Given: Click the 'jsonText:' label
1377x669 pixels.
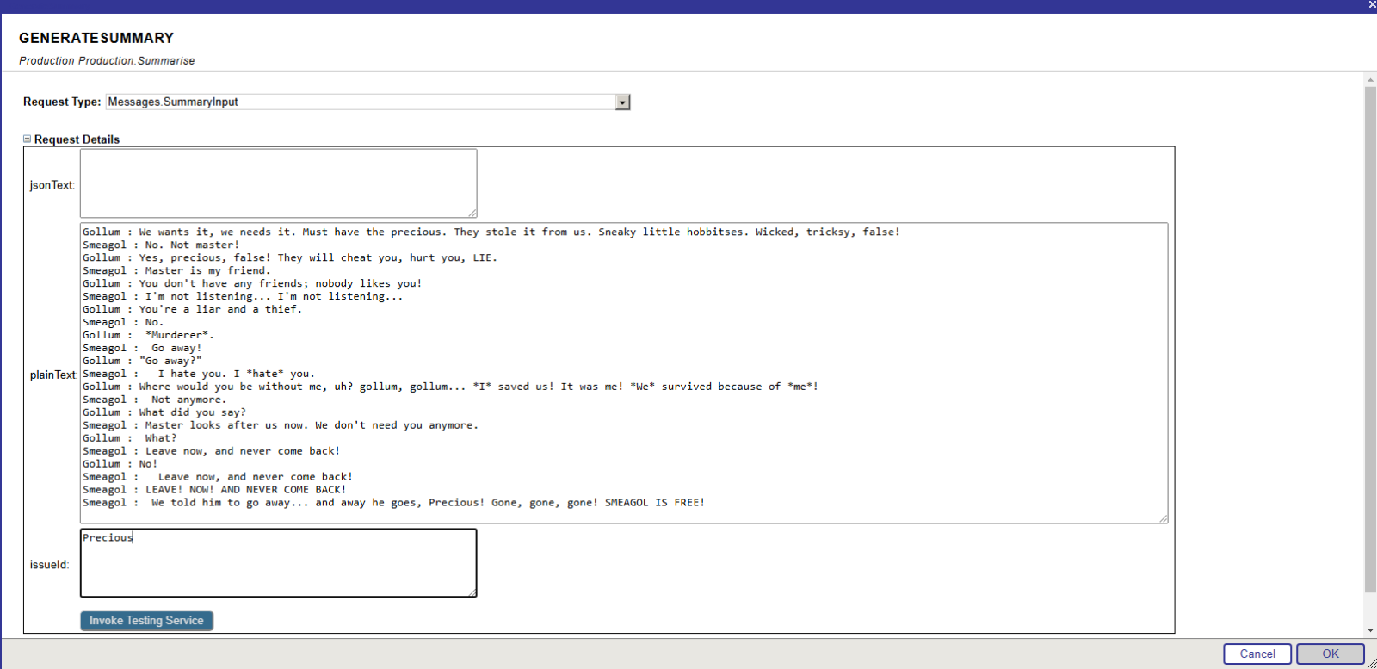Looking at the screenshot, I should [x=52, y=185].
